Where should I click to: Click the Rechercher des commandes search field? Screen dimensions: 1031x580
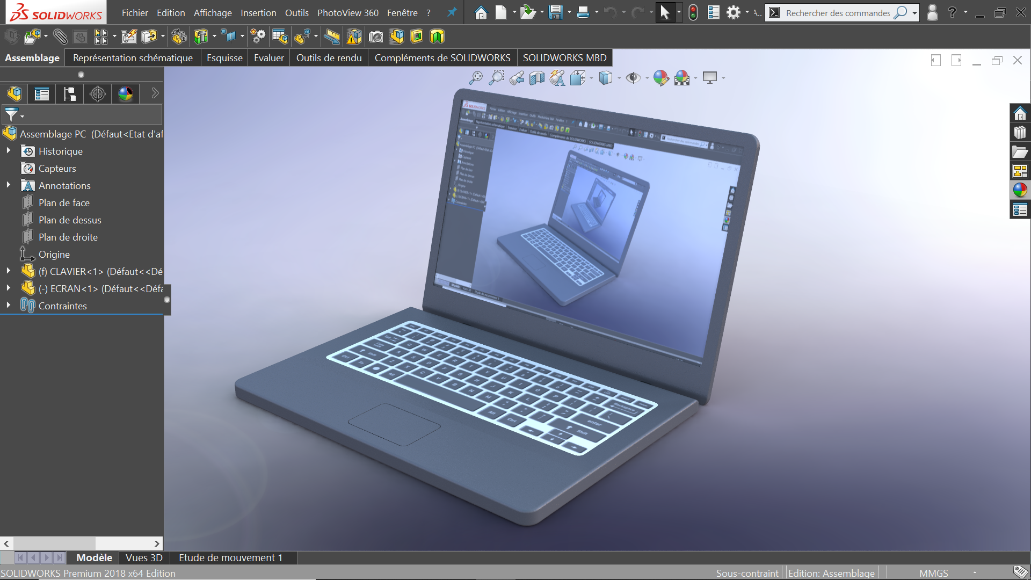[x=838, y=12]
